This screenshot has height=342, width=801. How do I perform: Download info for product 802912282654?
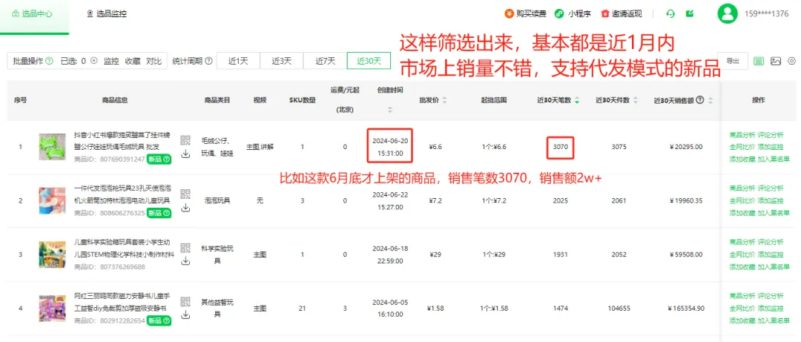pyautogui.click(x=185, y=315)
